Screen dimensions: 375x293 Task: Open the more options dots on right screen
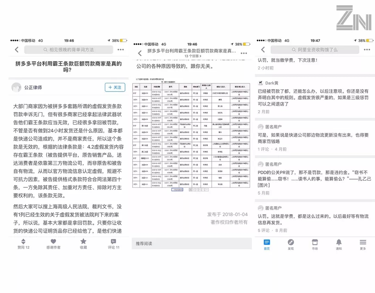(x=367, y=50)
